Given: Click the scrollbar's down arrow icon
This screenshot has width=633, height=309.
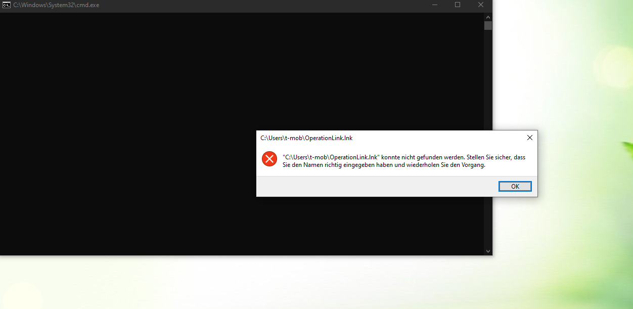Looking at the screenshot, I should (x=487, y=251).
